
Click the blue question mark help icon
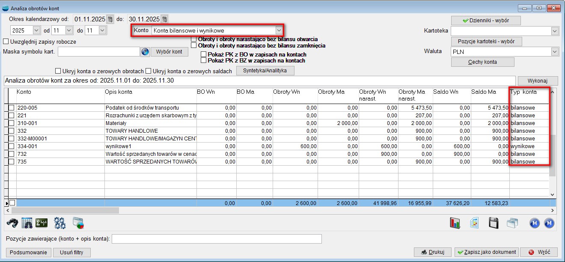145,52
